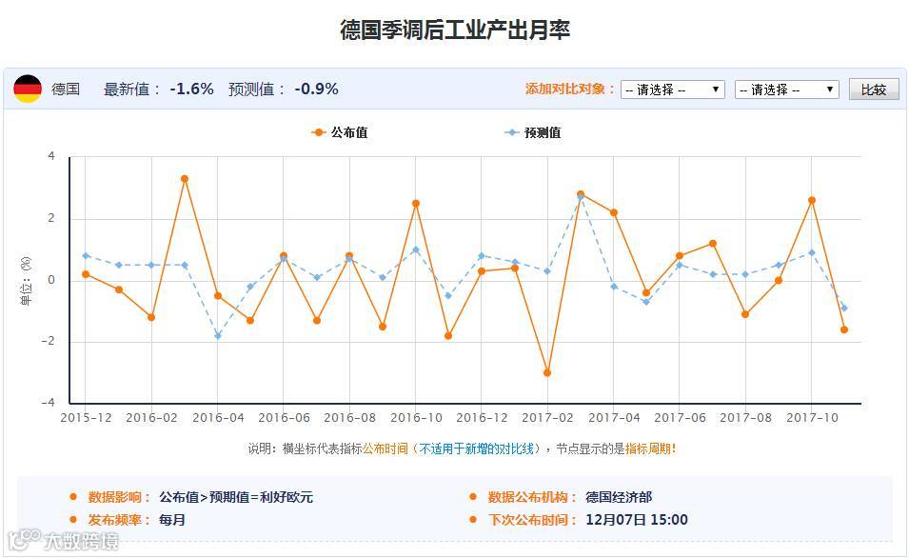Click the blue 预测值 legend marker
The width and height of the screenshot is (909, 558).
point(511,132)
